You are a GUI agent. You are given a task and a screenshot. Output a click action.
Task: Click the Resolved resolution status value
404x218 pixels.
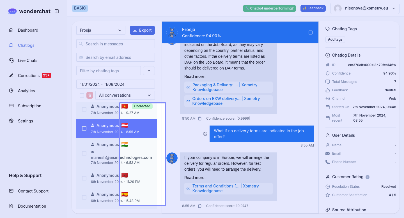point(389,187)
